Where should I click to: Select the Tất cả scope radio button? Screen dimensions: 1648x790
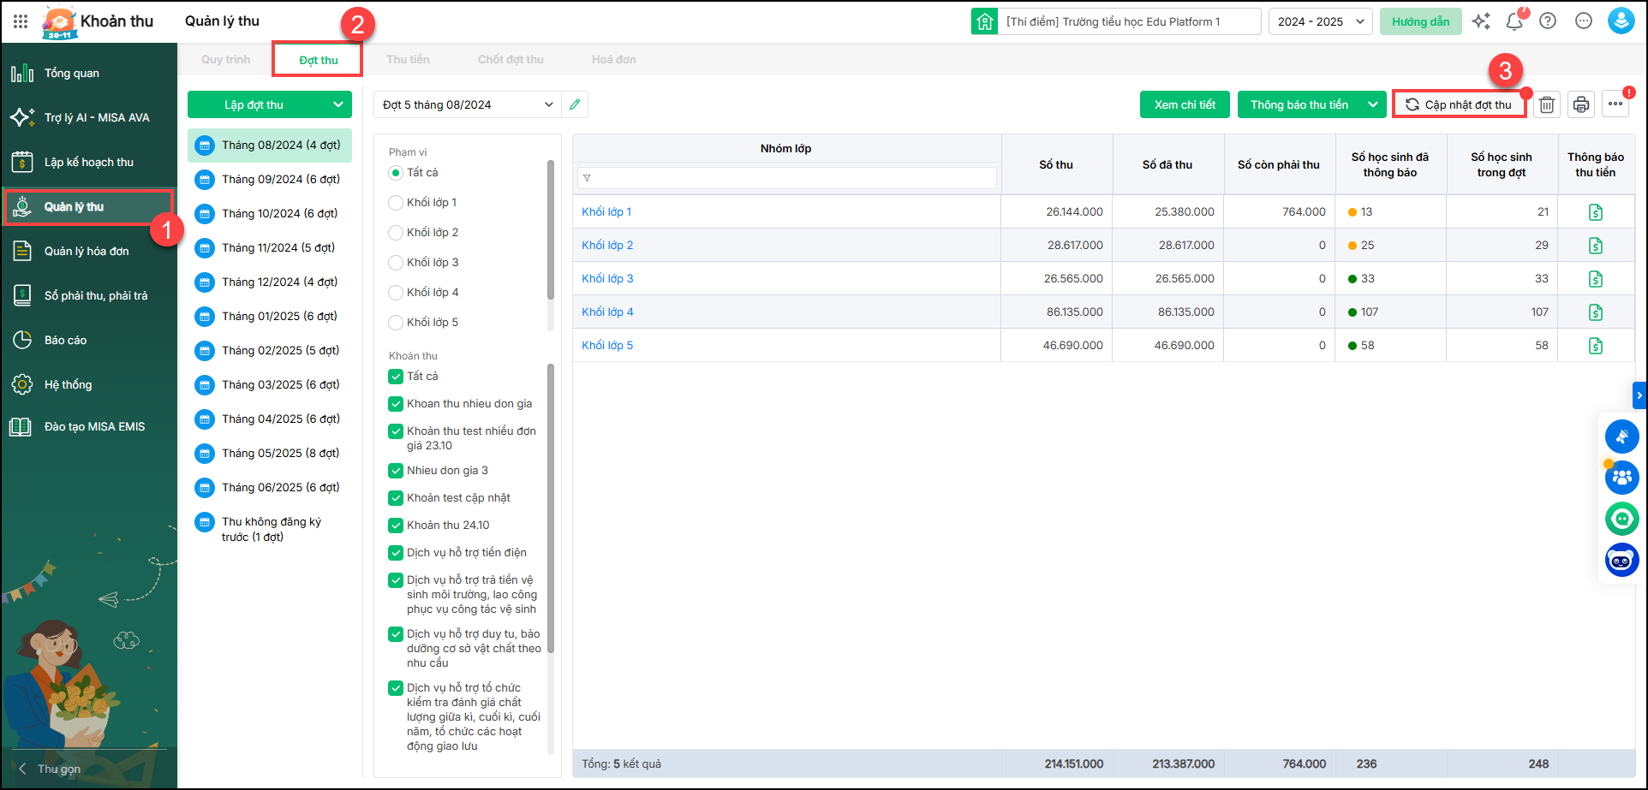coord(396,173)
